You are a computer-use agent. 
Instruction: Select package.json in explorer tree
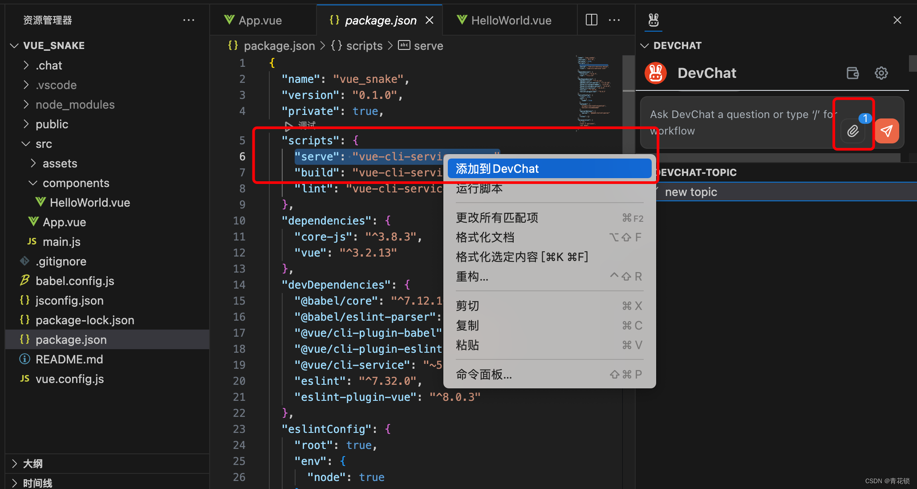point(107,339)
